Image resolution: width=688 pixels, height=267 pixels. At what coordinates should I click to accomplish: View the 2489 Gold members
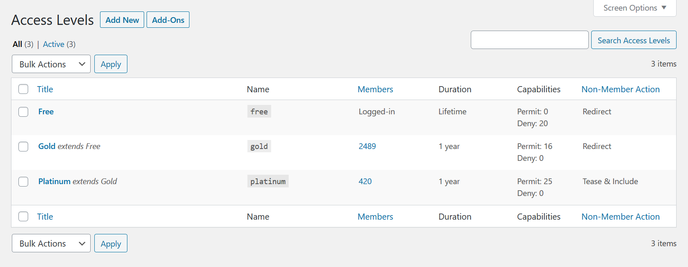(367, 146)
